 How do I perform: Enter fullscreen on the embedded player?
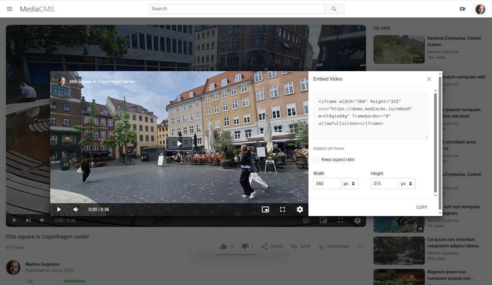[282, 209]
